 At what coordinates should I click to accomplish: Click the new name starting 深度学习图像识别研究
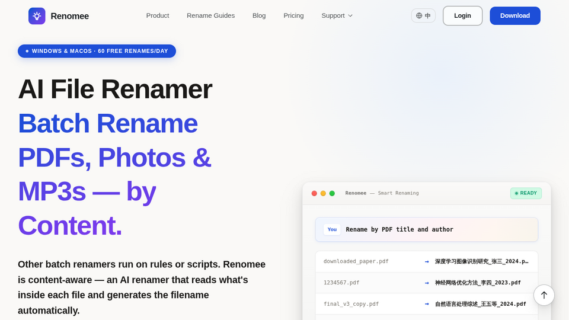pyautogui.click(x=481, y=261)
